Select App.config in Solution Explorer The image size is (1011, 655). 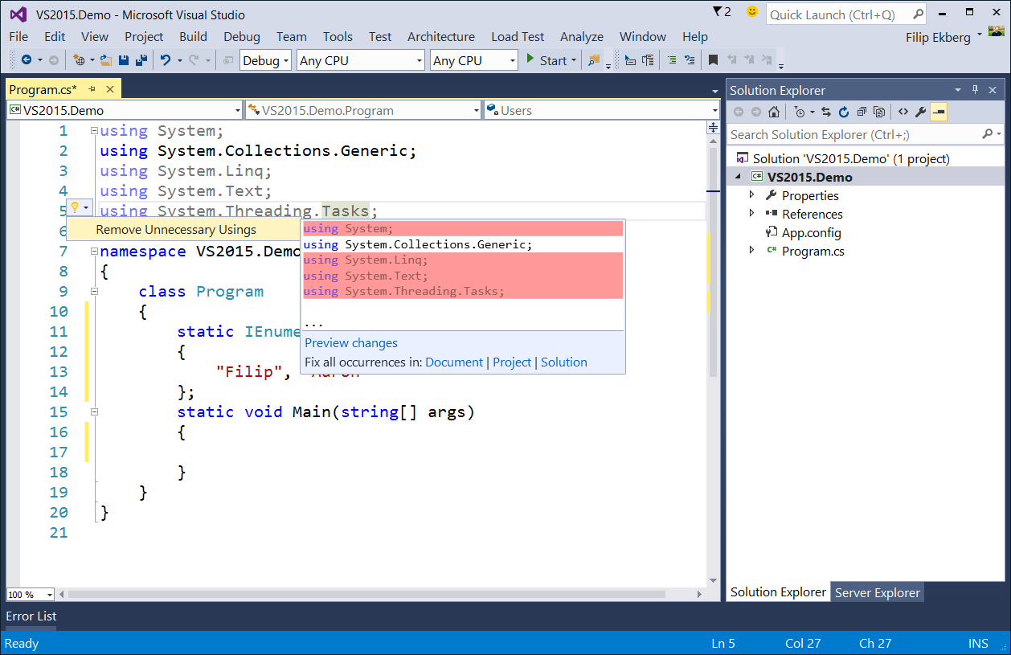tap(812, 232)
